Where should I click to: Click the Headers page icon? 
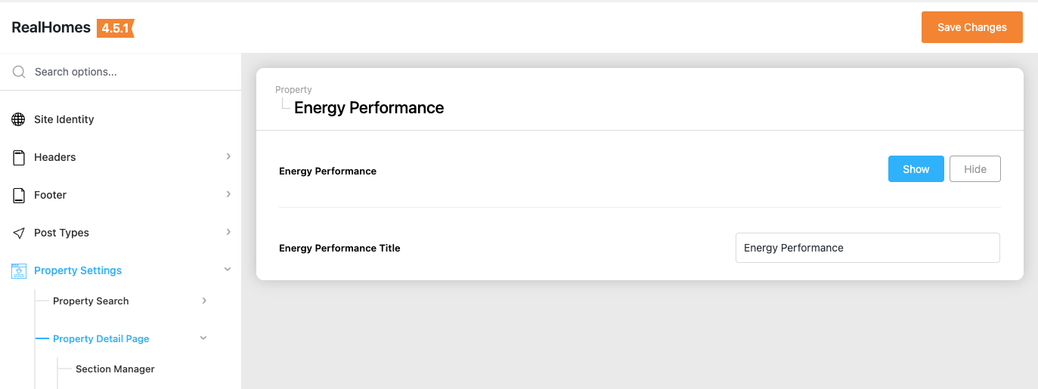[18, 157]
